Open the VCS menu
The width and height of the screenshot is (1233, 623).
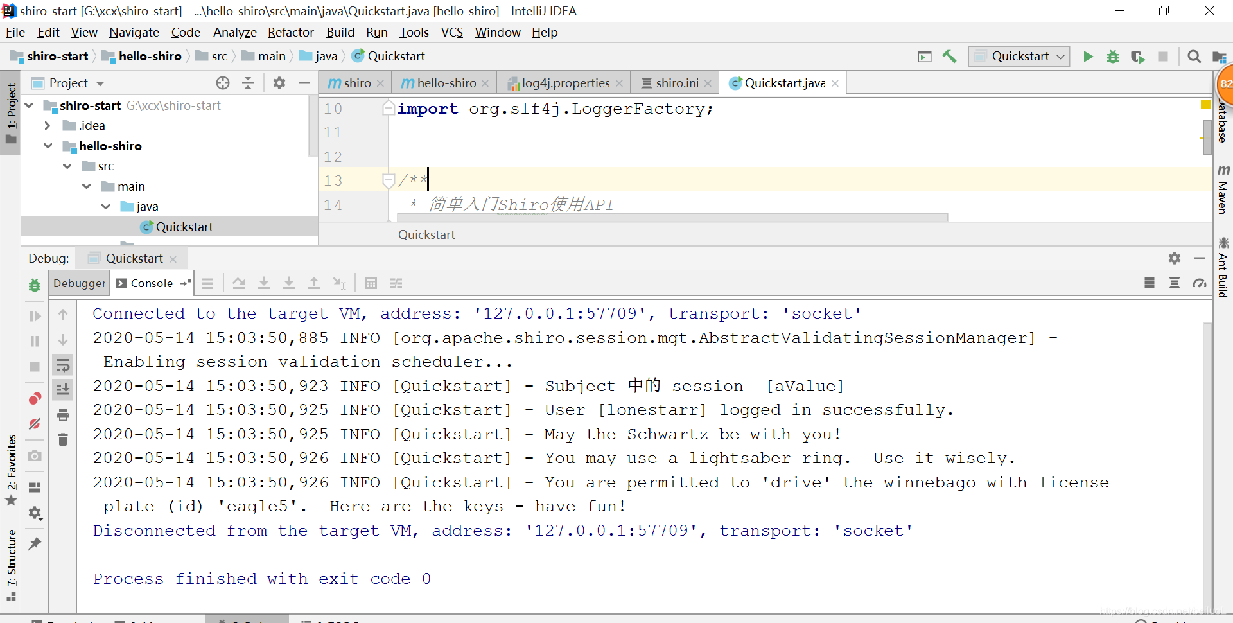point(451,32)
